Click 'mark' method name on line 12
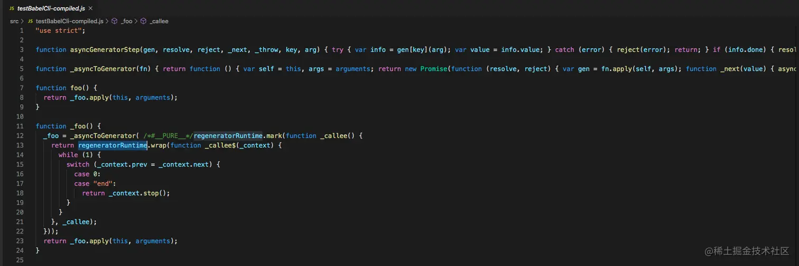This screenshot has height=266, width=799. pyautogui.click(x=274, y=135)
